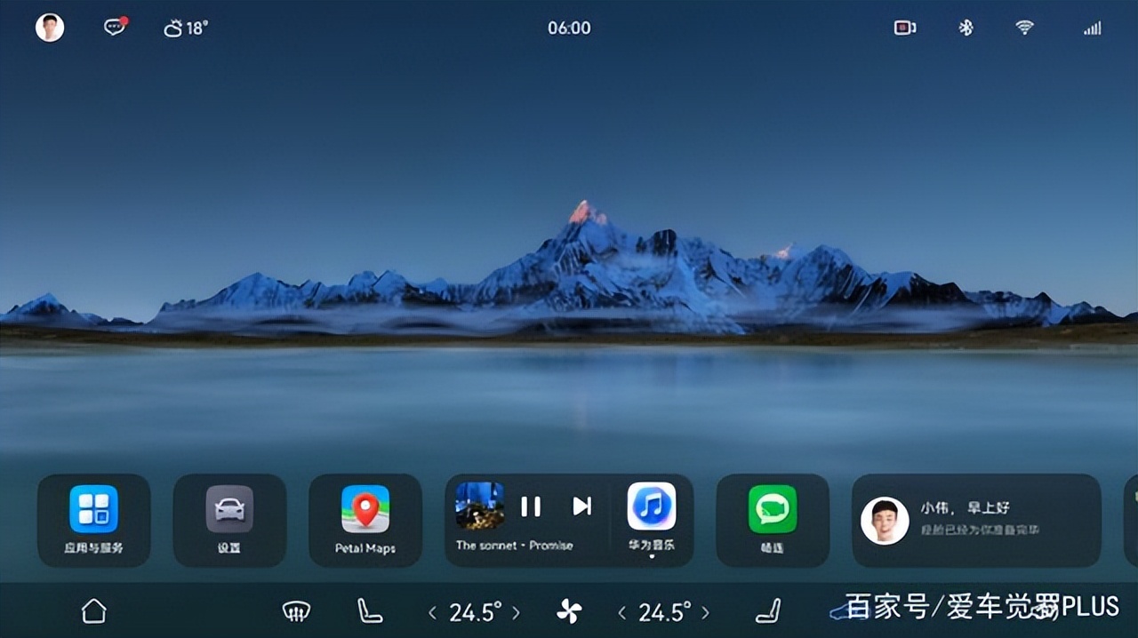Decrease the temperature left of the fan

click(433, 612)
